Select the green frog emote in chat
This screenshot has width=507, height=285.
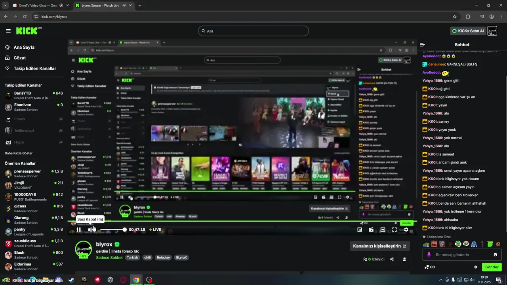426,244
